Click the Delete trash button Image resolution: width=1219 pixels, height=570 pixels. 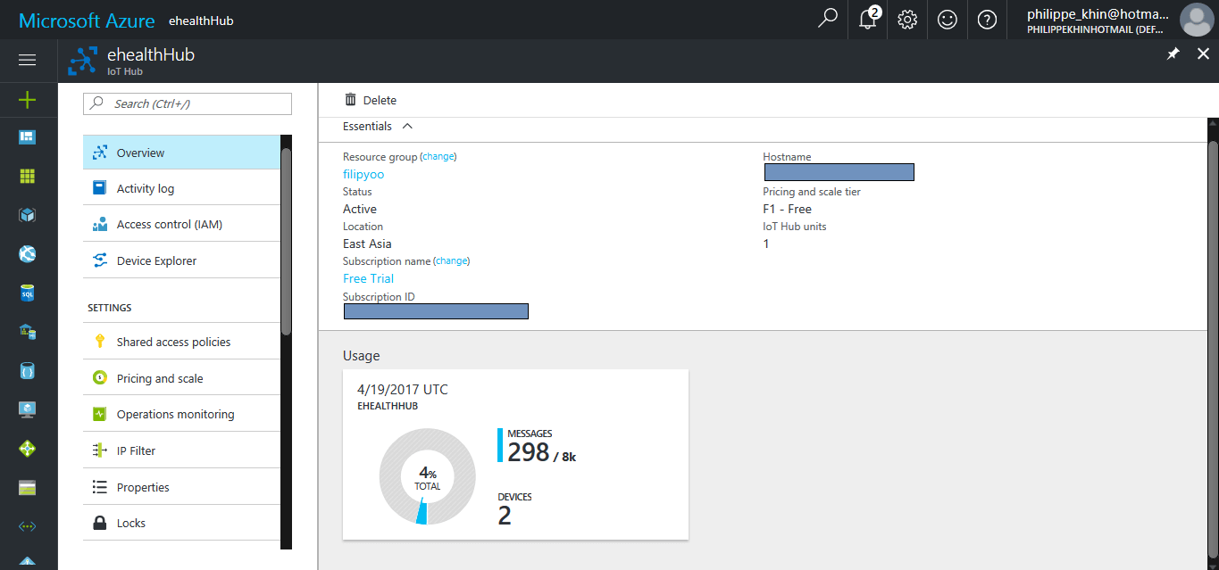tap(371, 100)
